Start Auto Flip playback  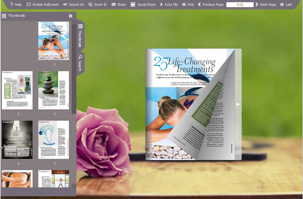pos(169,5)
